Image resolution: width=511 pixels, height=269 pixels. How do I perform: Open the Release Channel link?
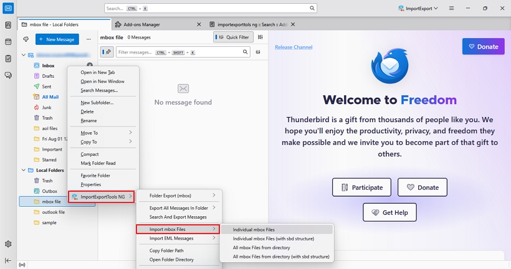(294, 47)
